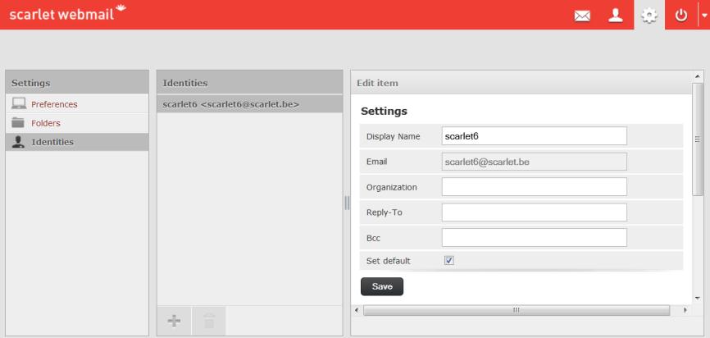Image resolution: width=710 pixels, height=338 pixels.
Task: Open the Folders settings section
Action: (77, 123)
